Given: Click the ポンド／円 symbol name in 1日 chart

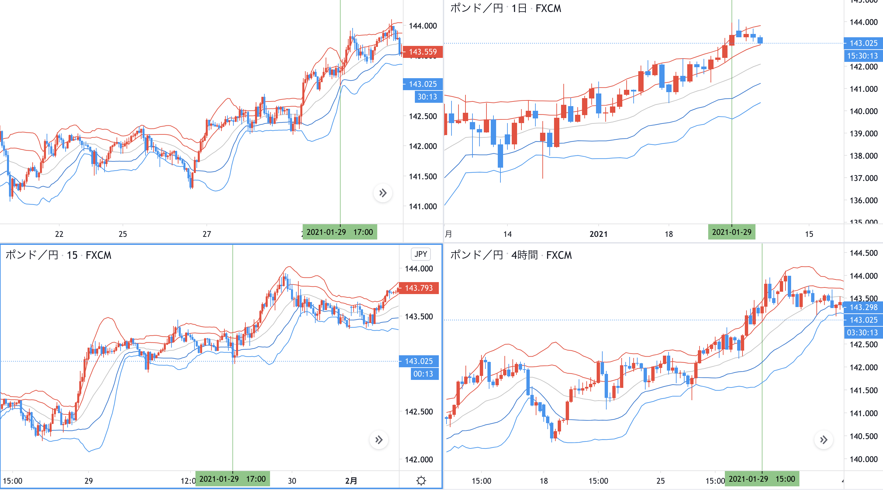Looking at the screenshot, I should [476, 8].
